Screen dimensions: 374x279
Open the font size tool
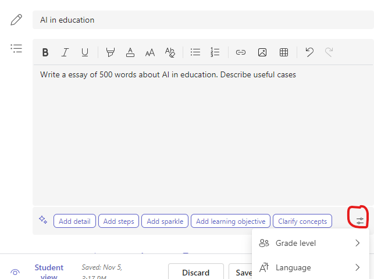point(150,52)
